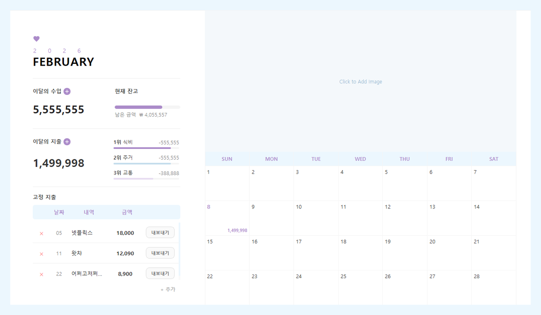Select calendar day 11
This screenshot has width=541, height=315.
click(x=360, y=218)
